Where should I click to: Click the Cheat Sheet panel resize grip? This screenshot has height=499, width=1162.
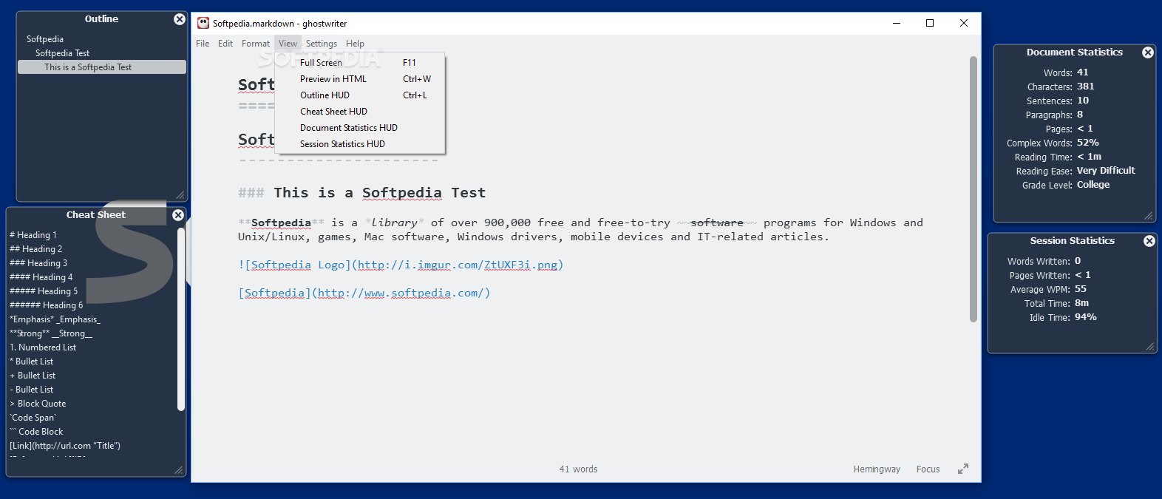click(x=179, y=470)
